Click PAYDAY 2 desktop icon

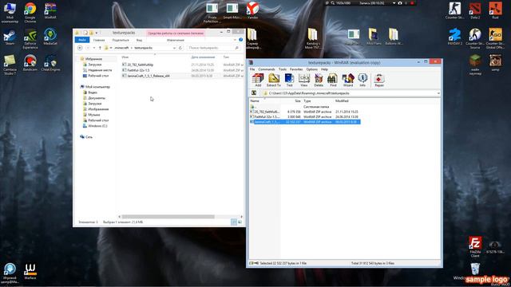pos(454,37)
